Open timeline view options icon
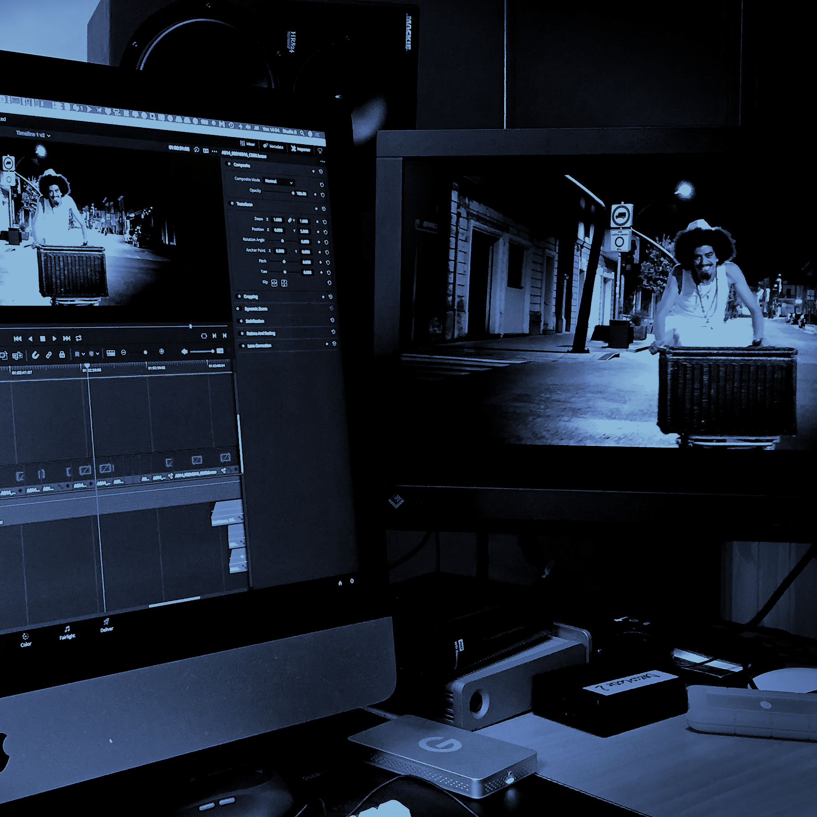Viewport: 817px width, 817px height. (x=111, y=353)
